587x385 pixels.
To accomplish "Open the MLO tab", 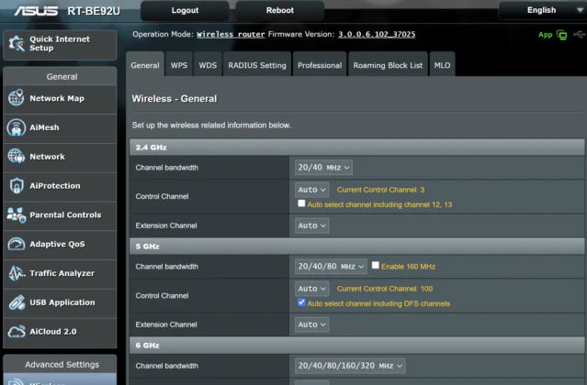I will (442, 64).
